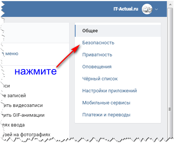Open the Приватность section
The width and height of the screenshot is (174, 143).
(97, 55)
